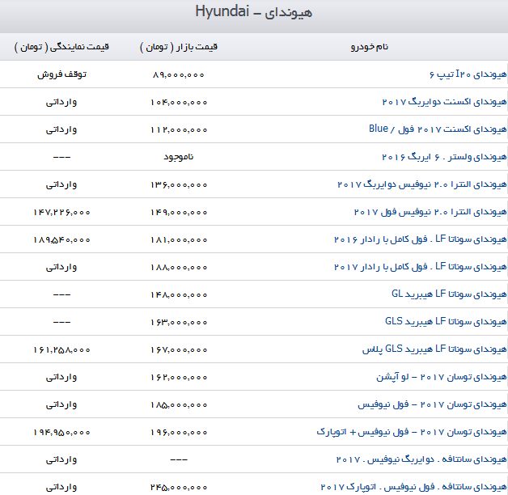The image size is (508, 495).
Task: Open Hyundai Tucson 2017 full with autopark link
Action: tap(412, 432)
